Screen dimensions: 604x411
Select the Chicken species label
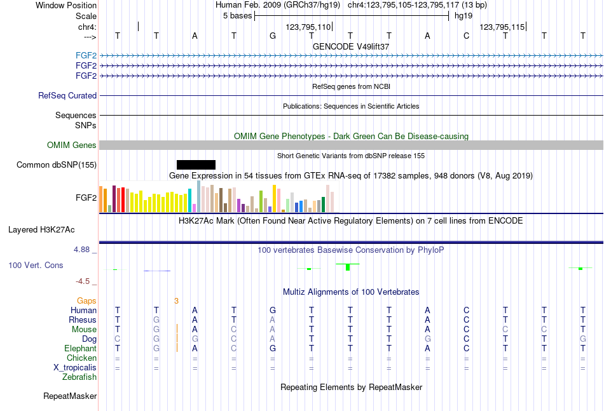coord(81,358)
